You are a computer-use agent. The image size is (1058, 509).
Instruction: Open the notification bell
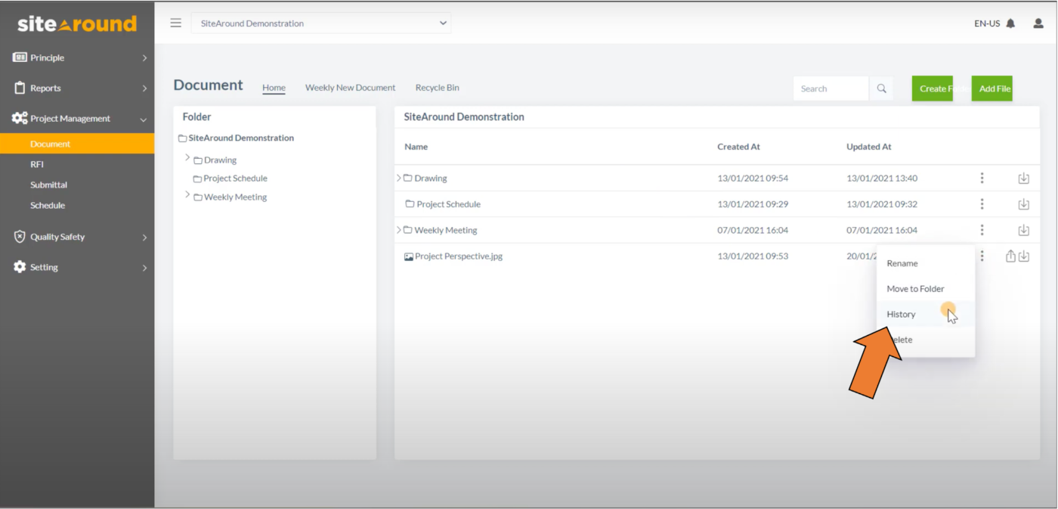[1011, 23]
